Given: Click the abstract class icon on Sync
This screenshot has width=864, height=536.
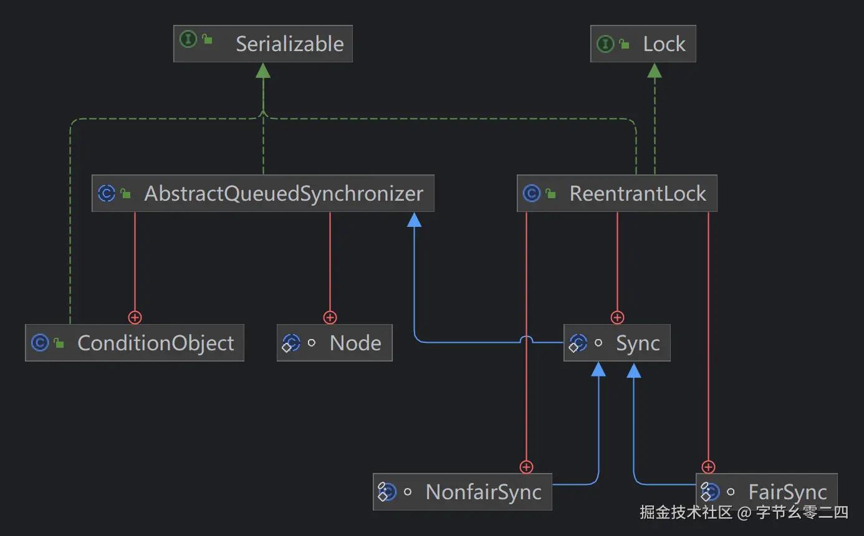Looking at the screenshot, I should (x=578, y=343).
